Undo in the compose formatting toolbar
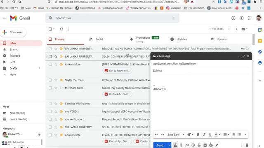This screenshot has height=148, width=264. point(157,134)
